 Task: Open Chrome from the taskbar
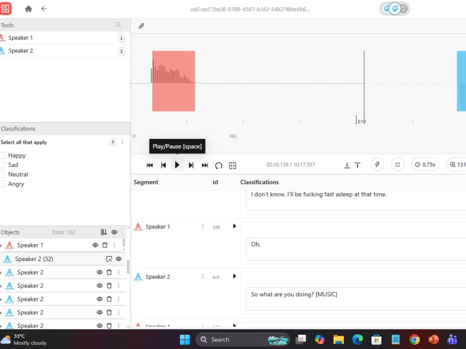point(415,340)
